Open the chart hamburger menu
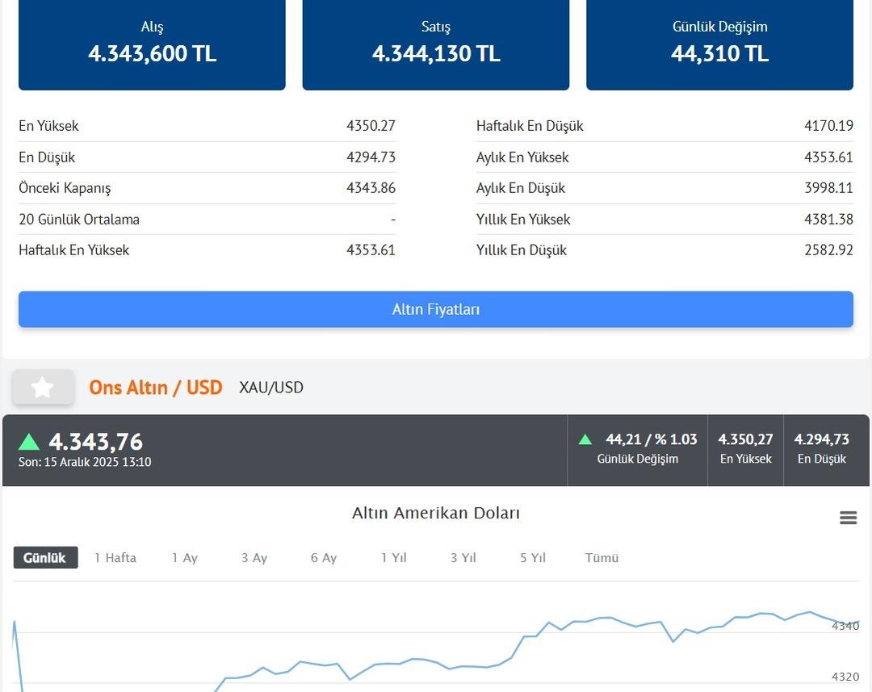Viewport: 872px width, 692px height. pyautogui.click(x=848, y=518)
